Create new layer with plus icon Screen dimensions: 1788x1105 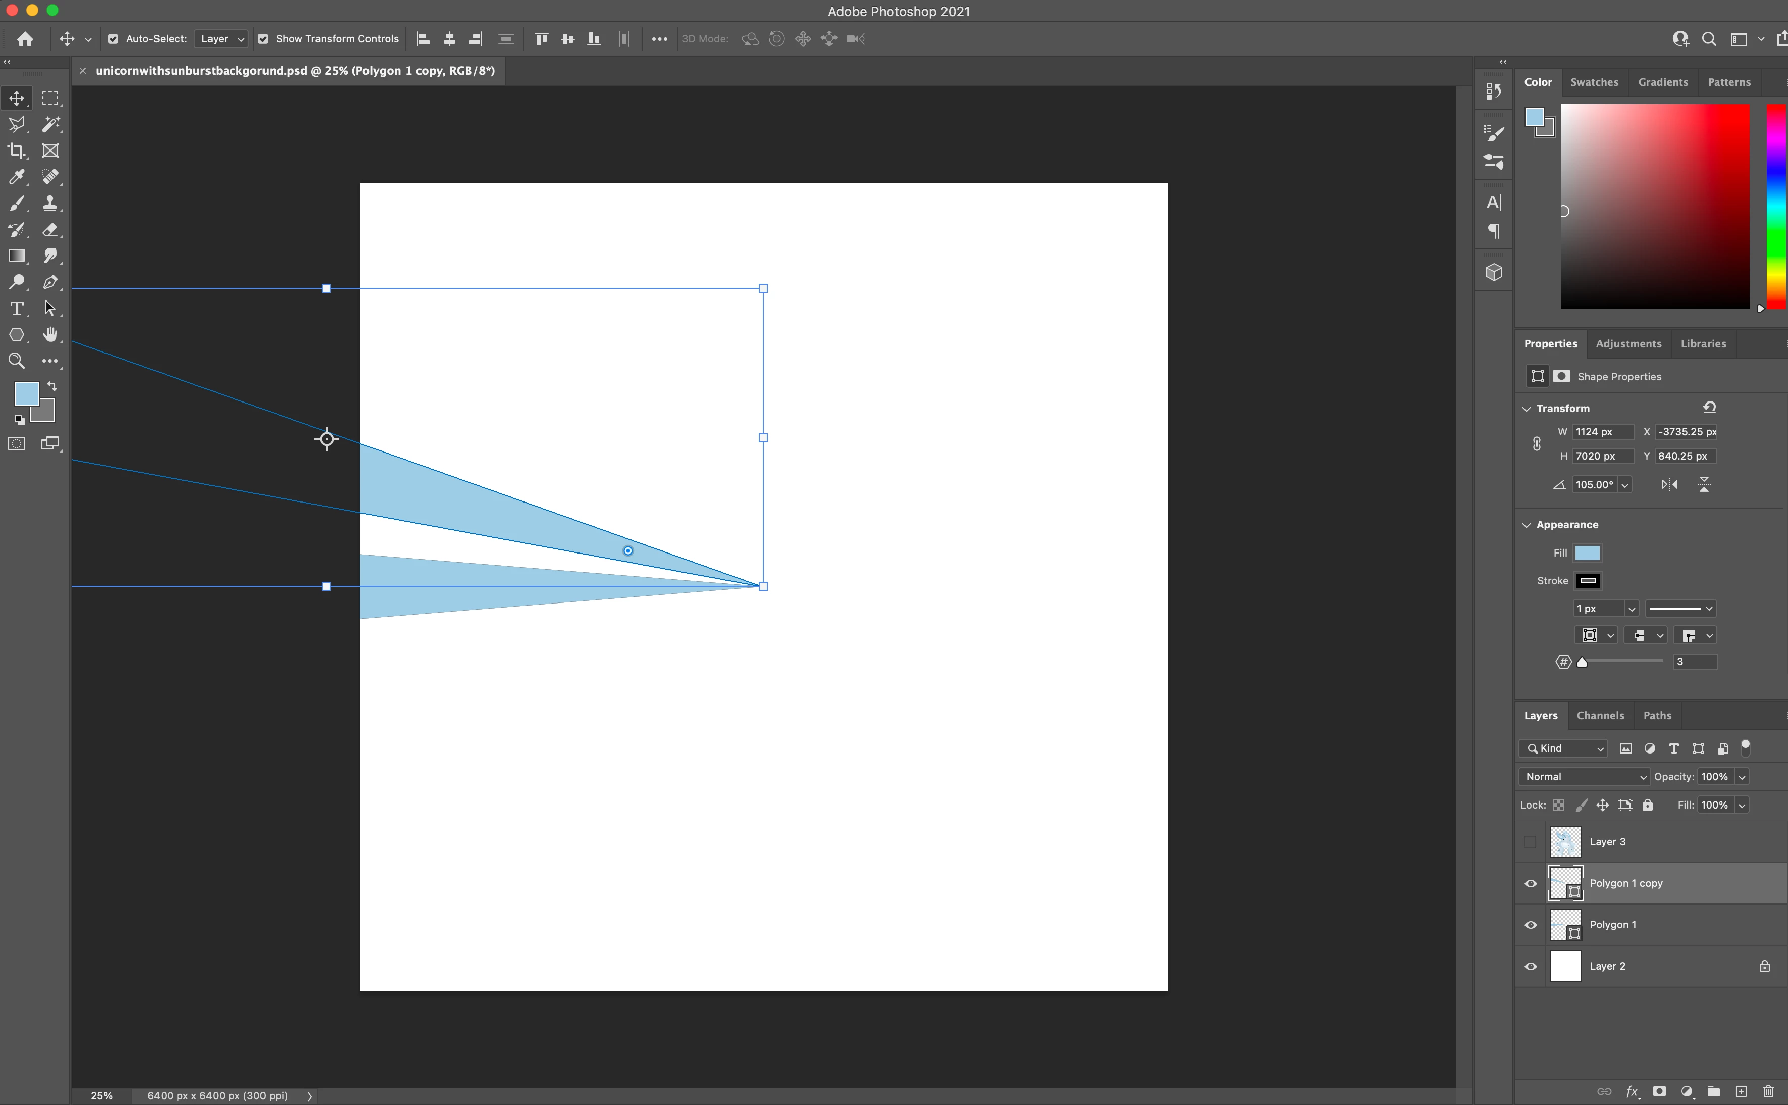tap(1741, 1091)
